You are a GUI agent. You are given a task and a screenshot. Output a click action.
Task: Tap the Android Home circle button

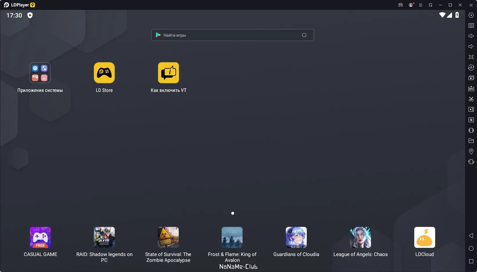pos(471,248)
